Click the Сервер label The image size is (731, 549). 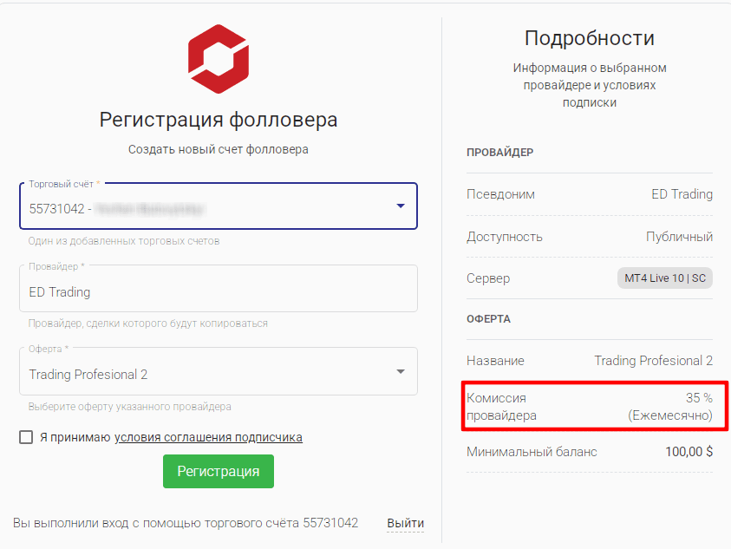[x=488, y=278]
